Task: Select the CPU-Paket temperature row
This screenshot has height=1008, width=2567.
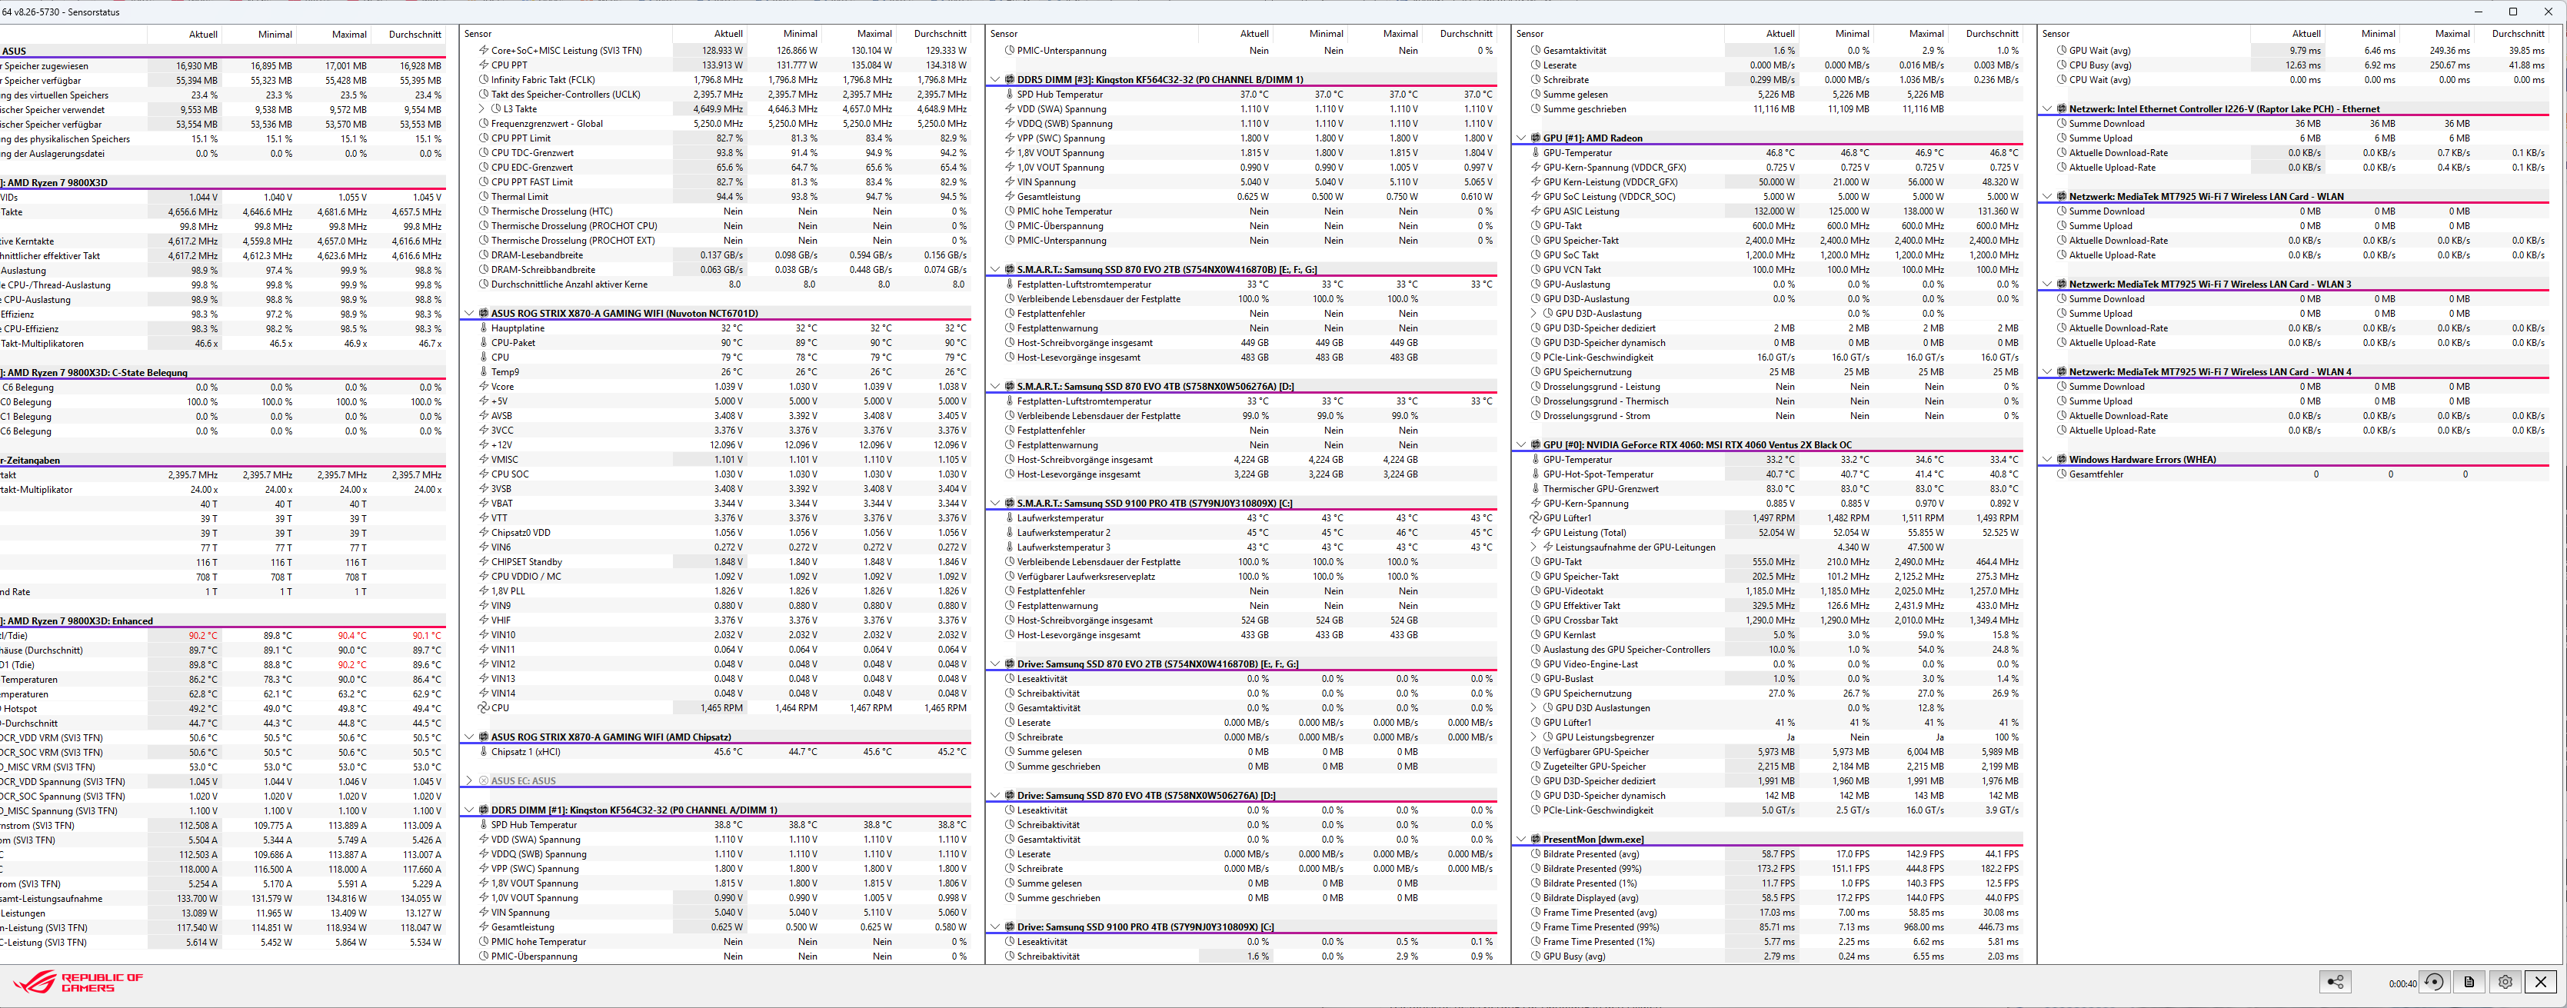Action: pos(512,343)
